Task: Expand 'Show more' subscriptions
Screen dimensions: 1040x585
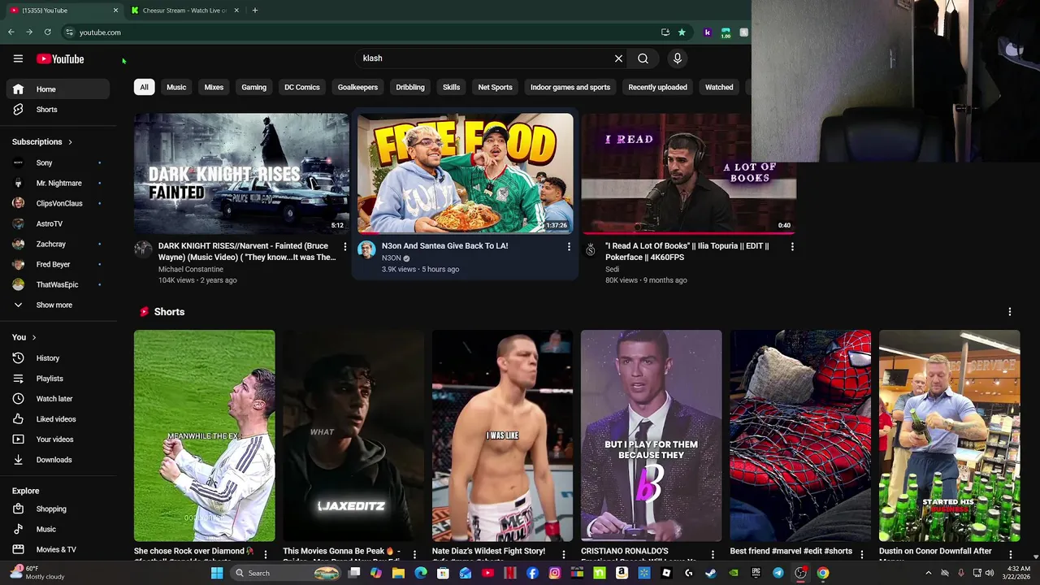Action: (57, 305)
